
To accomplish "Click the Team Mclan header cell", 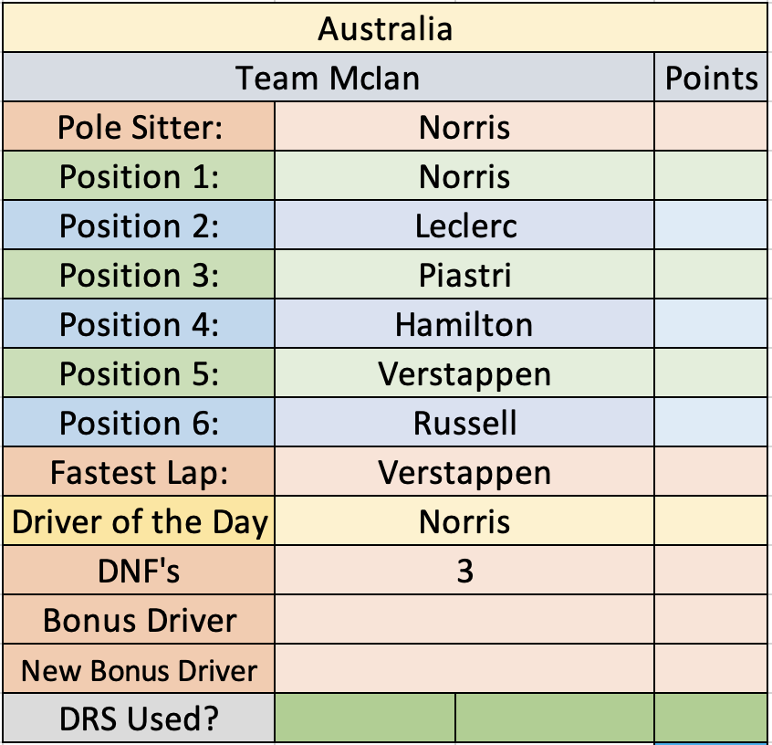I will (x=329, y=78).
